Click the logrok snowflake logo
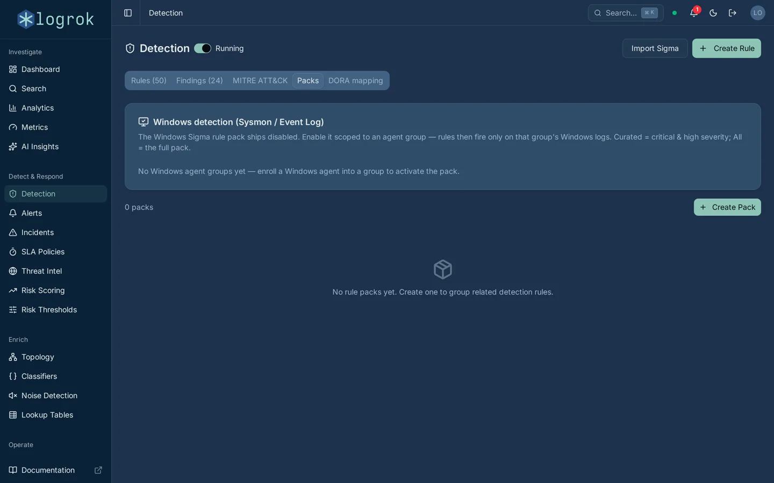This screenshot has width=774, height=483. [x=26, y=19]
